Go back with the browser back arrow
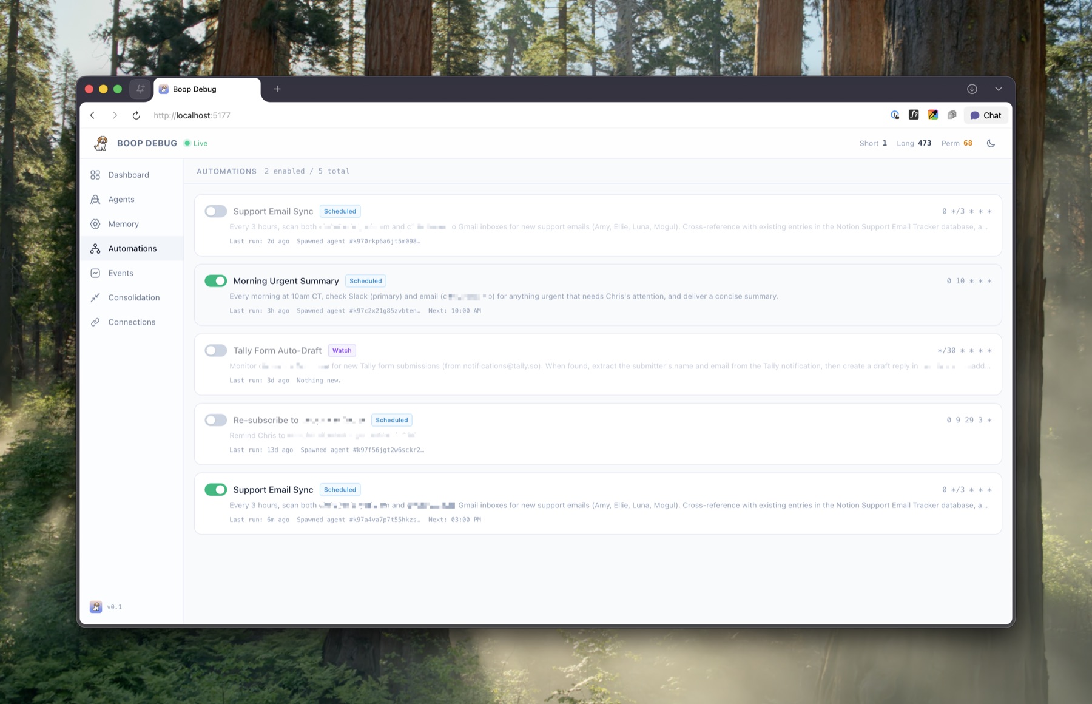Screen dimensions: 1092x704 [93, 115]
